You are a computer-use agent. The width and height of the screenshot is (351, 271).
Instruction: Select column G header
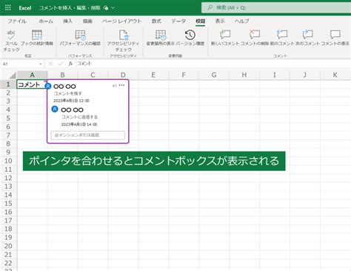click(x=214, y=75)
